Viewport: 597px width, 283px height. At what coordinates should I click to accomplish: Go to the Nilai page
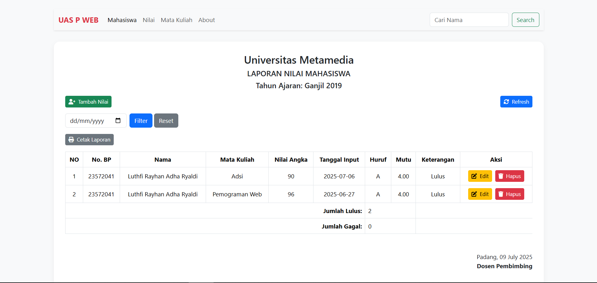(148, 20)
